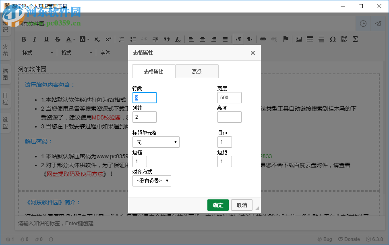Select the 表格属性 tab
Image resolution: width=389 pixels, height=245 pixels.
[x=154, y=71]
